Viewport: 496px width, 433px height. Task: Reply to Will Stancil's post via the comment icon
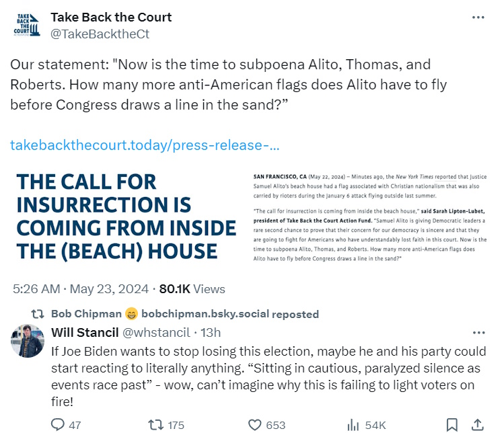[58, 425]
